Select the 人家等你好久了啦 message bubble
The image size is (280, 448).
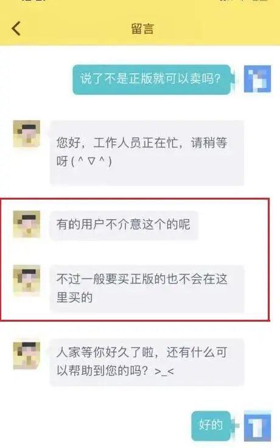click(147, 362)
